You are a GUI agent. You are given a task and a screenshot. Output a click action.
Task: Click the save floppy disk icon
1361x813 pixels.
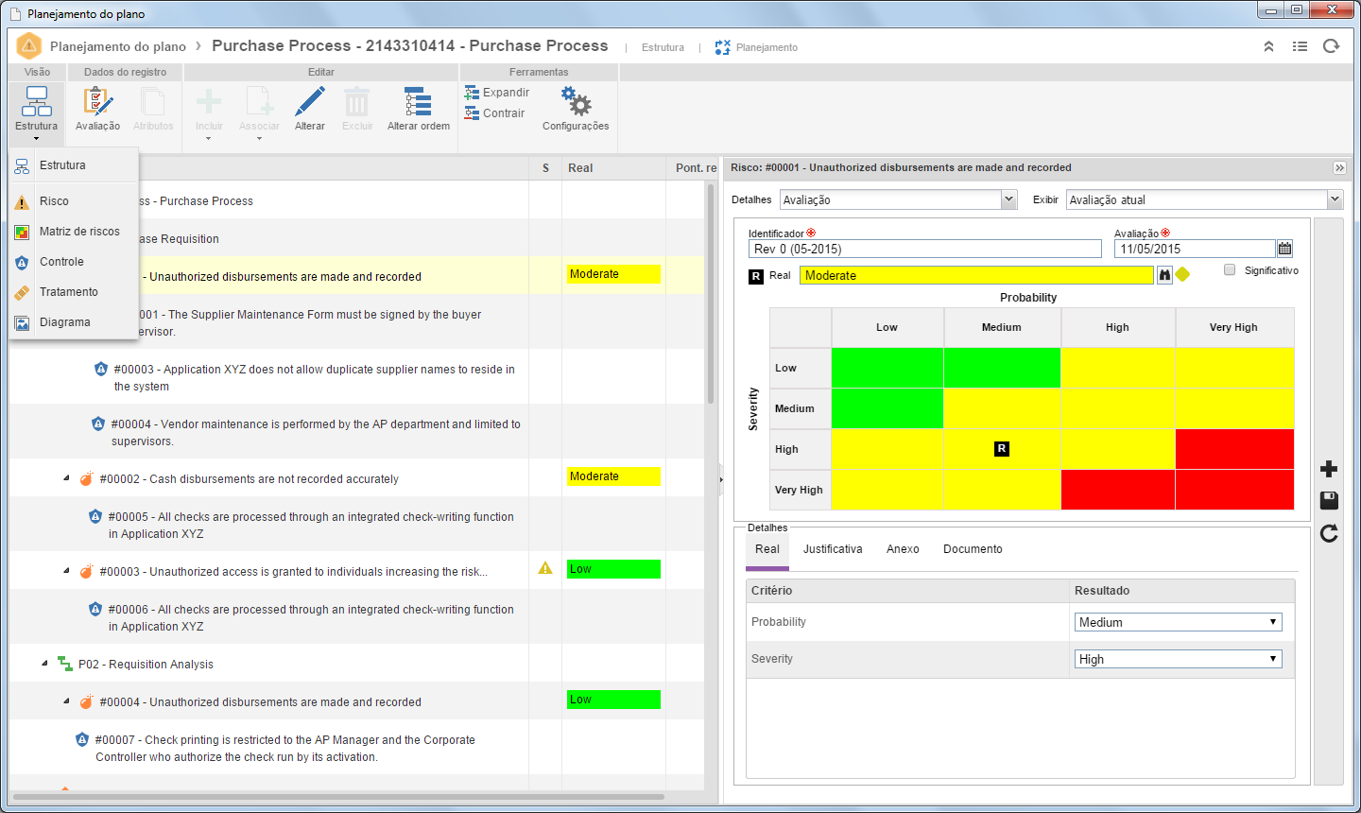[1329, 500]
